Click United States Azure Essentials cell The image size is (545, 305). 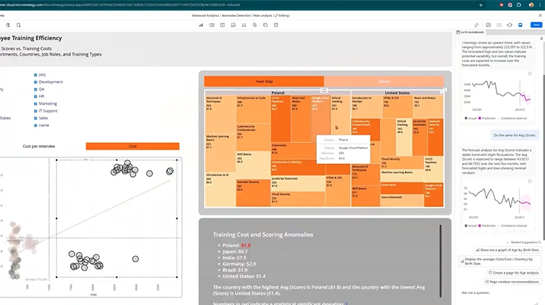pos(402,200)
